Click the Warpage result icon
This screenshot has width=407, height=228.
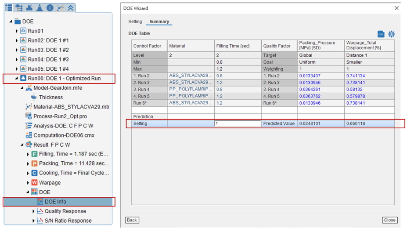coord(34,183)
